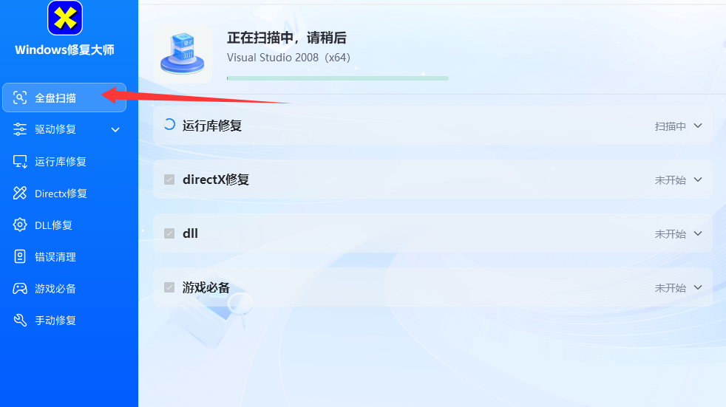The height and width of the screenshot is (407, 726).
Task: Click the 全盘扫描 scan icon
Action: [x=20, y=98]
